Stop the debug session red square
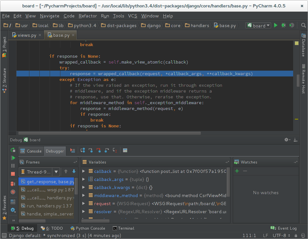Viewport: 308px width, 239px height. point(13,174)
